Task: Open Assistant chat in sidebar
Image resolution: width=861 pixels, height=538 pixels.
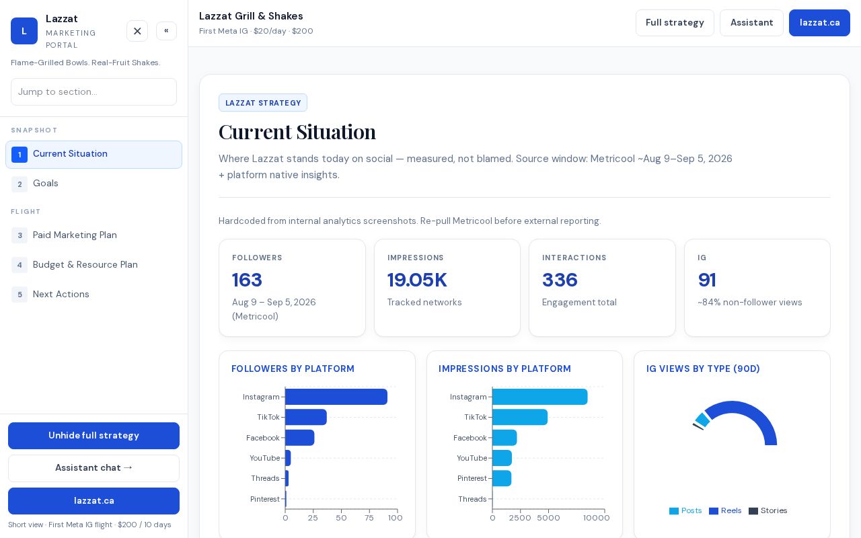Action: [93, 468]
